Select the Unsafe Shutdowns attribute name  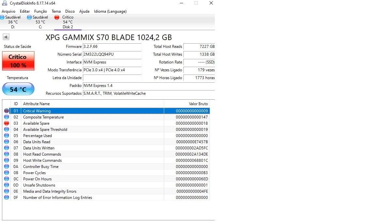39,185
